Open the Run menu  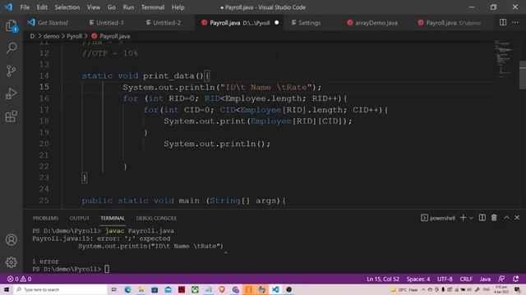click(128, 7)
